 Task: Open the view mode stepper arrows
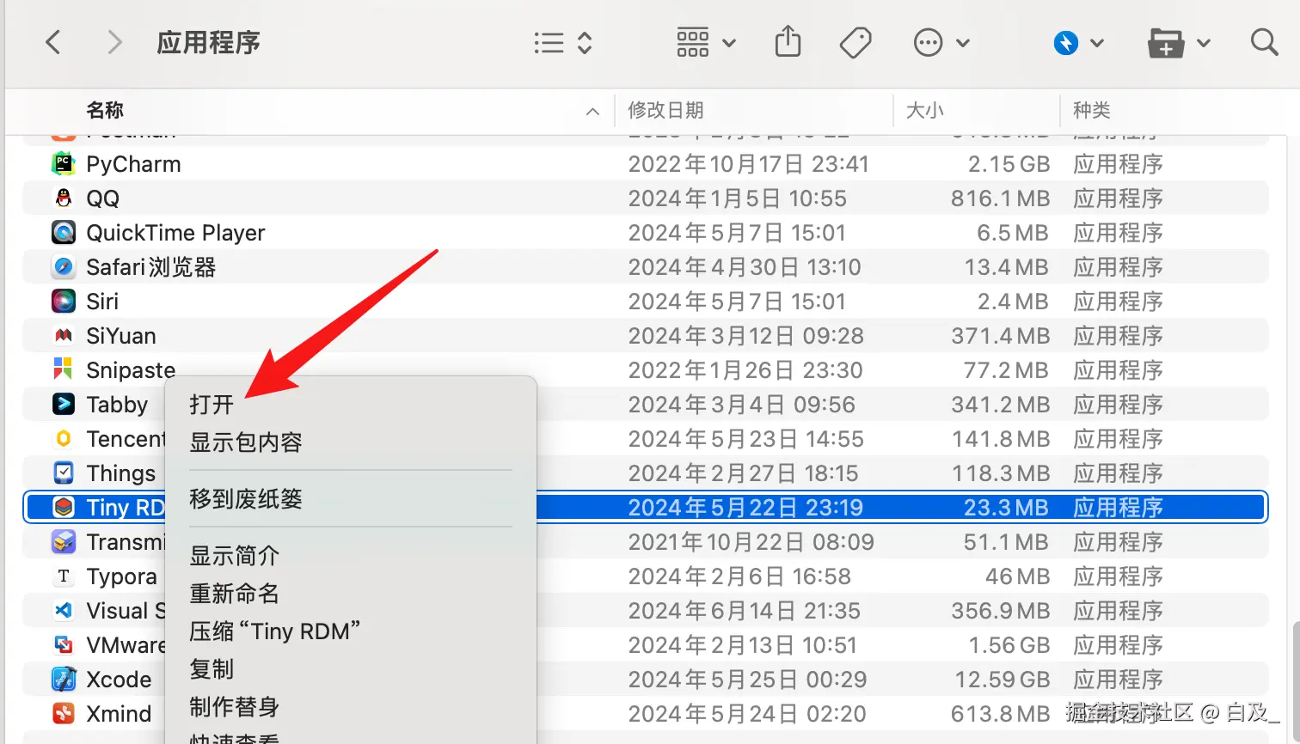click(585, 43)
